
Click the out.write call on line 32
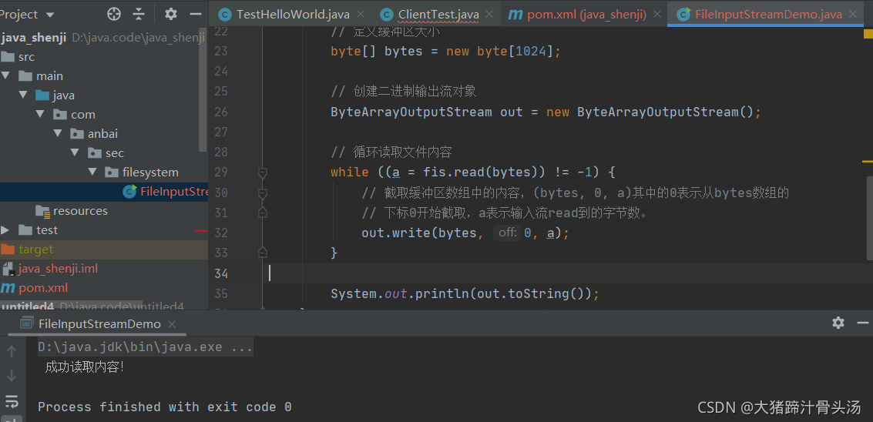click(x=465, y=233)
